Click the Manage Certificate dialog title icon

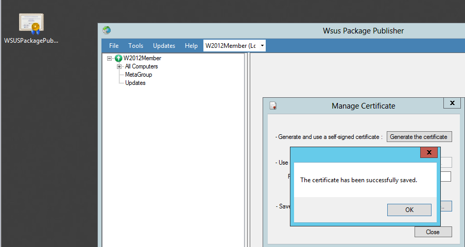pyautogui.click(x=273, y=105)
